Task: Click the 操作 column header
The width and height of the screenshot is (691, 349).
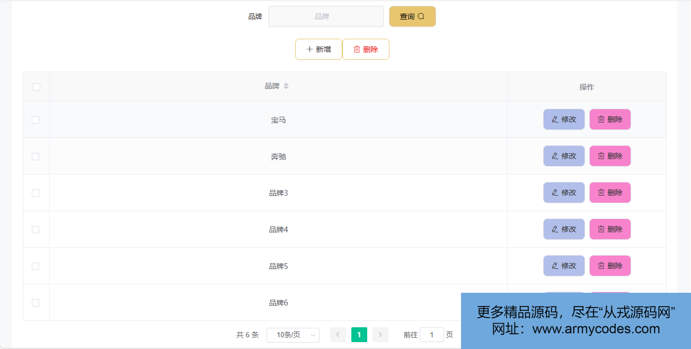Action: pos(587,87)
